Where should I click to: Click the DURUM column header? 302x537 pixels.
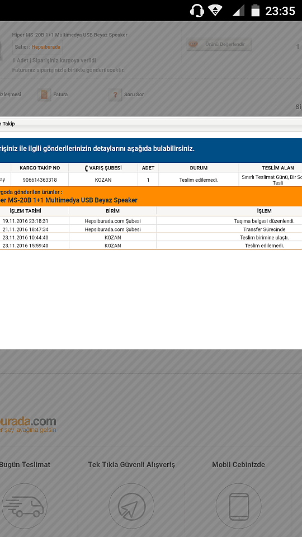[199, 168]
